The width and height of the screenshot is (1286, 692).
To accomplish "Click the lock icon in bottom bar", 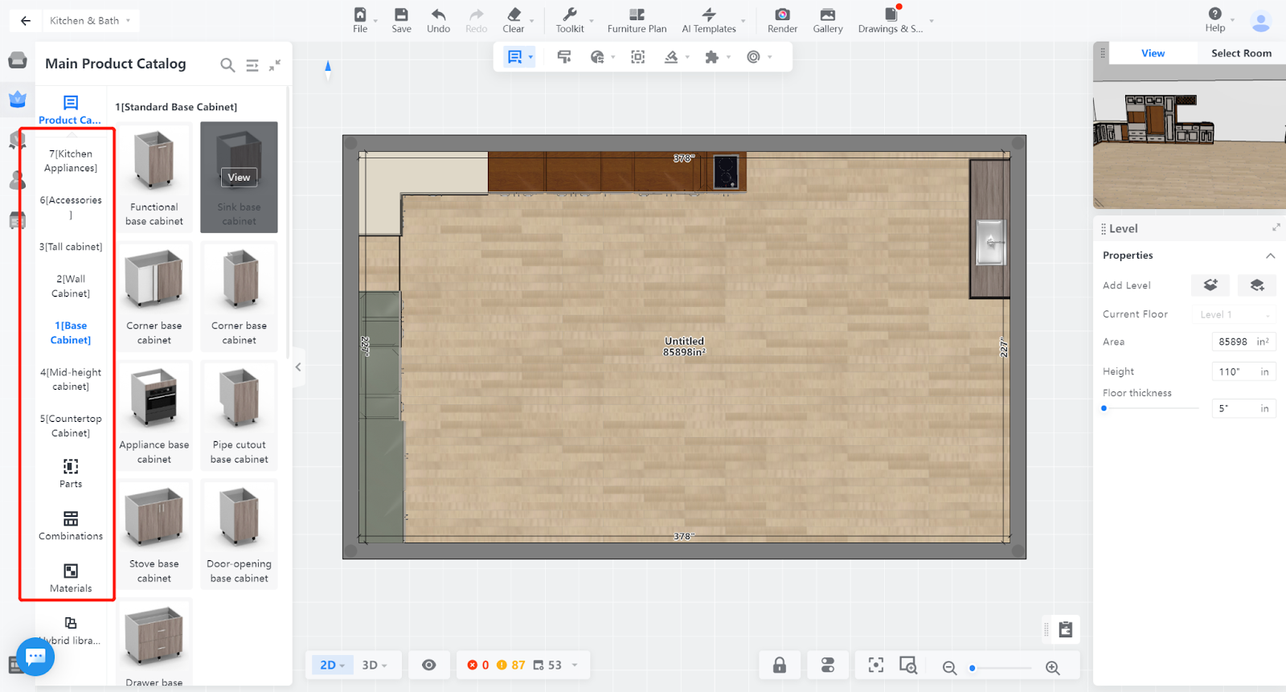I will click(780, 665).
